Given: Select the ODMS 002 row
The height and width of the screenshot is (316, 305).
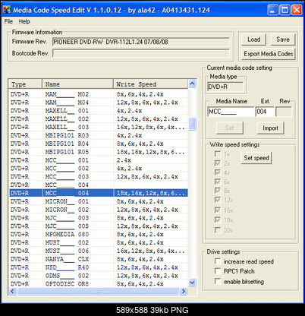Looking at the screenshot, I should [x=99, y=276].
